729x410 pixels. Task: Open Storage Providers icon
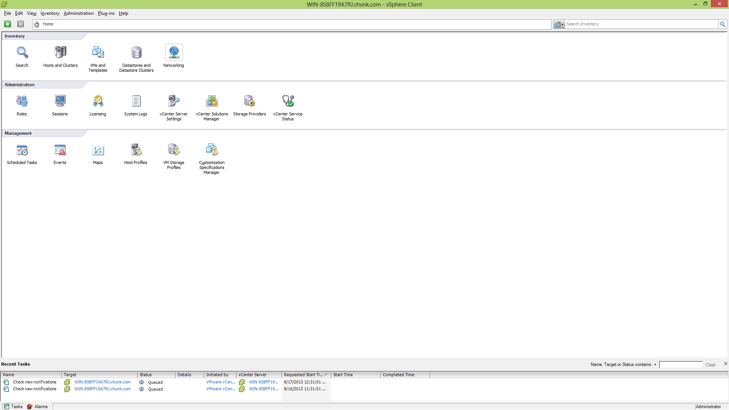249,101
